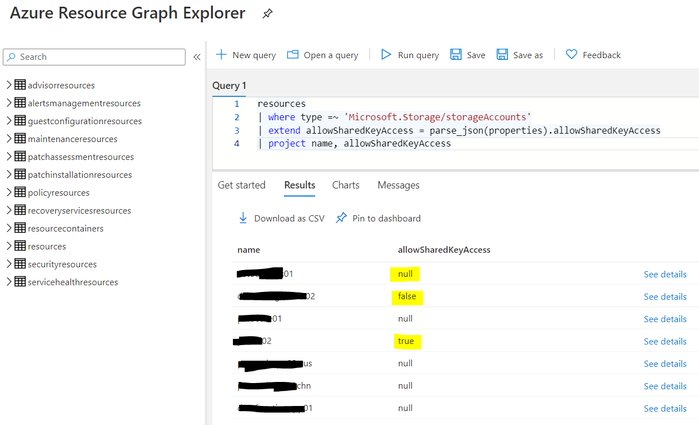The width and height of the screenshot is (699, 425).
Task: Switch to the Charts tab
Action: point(345,185)
